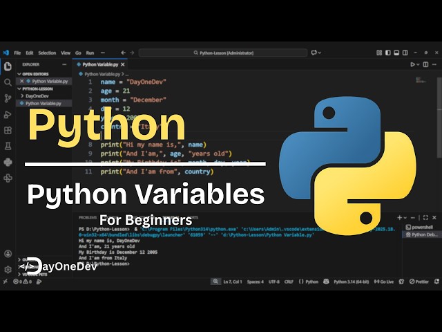This screenshot has height=332, width=442.
Task: Click the Copilot status bar icon
Action: 326,282
